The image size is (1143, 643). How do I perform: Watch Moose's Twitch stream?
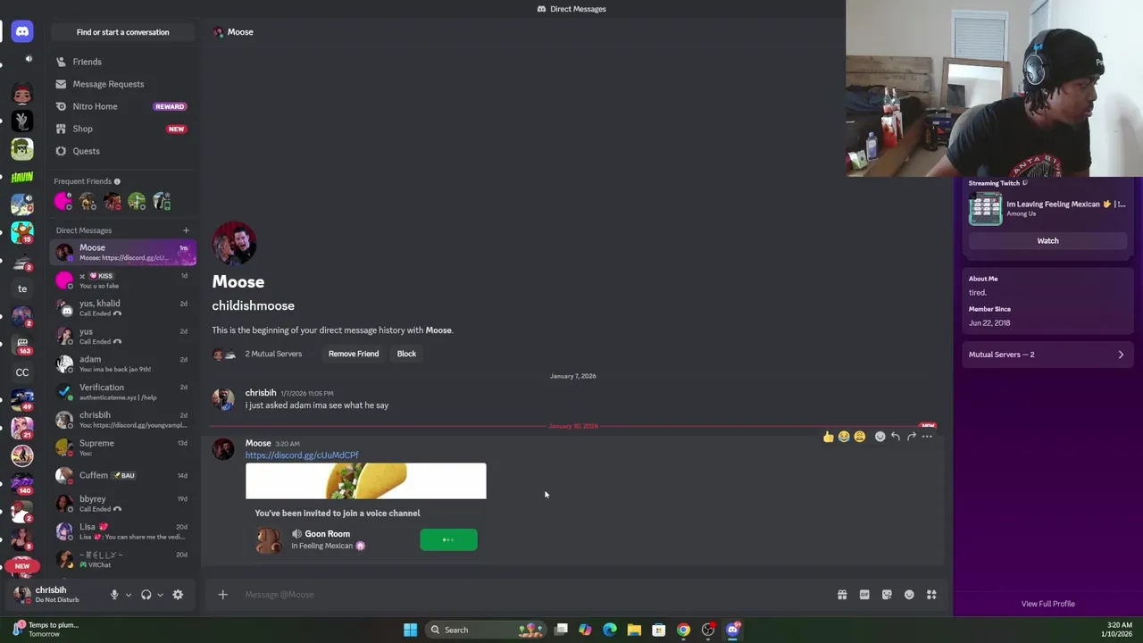pyautogui.click(x=1047, y=240)
